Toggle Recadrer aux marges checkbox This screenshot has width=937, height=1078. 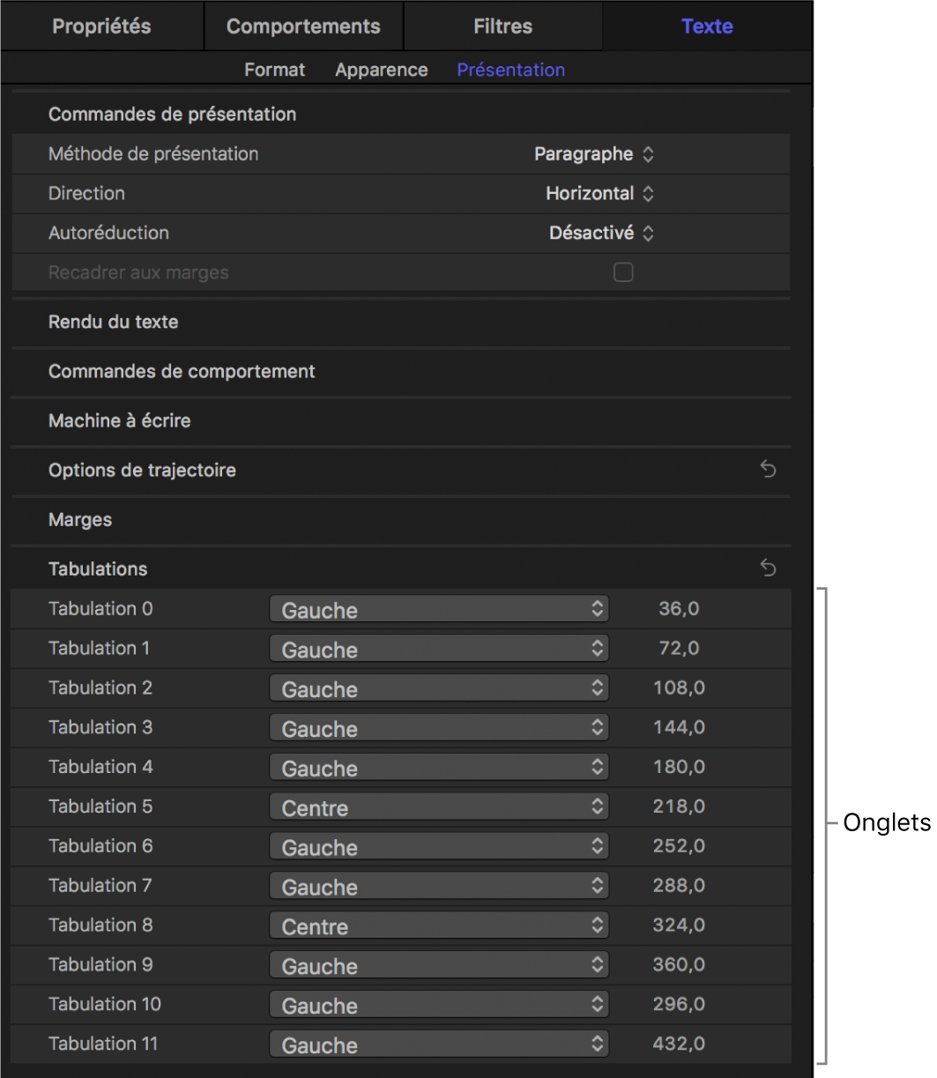click(x=623, y=273)
